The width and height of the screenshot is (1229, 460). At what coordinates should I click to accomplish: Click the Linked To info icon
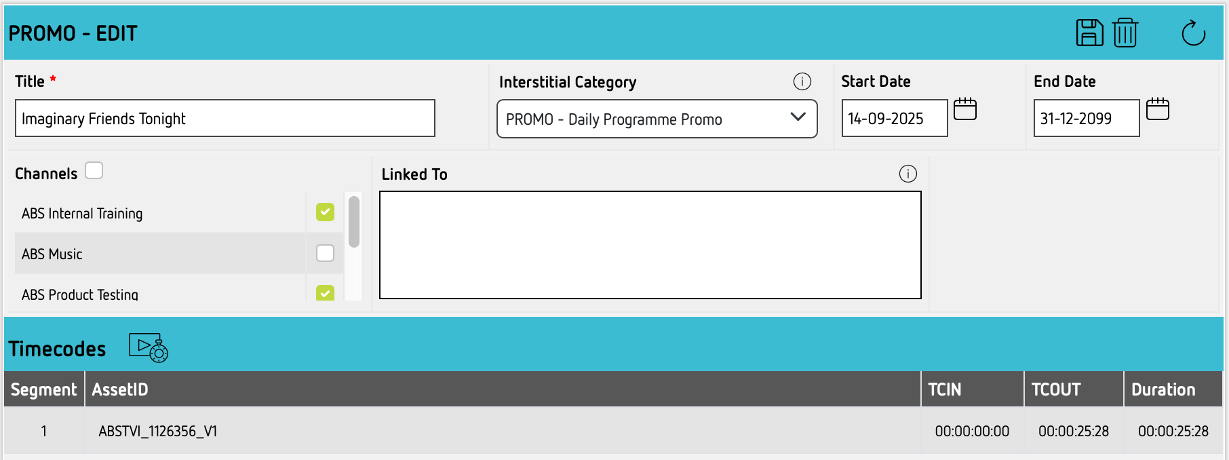(908, 174)
